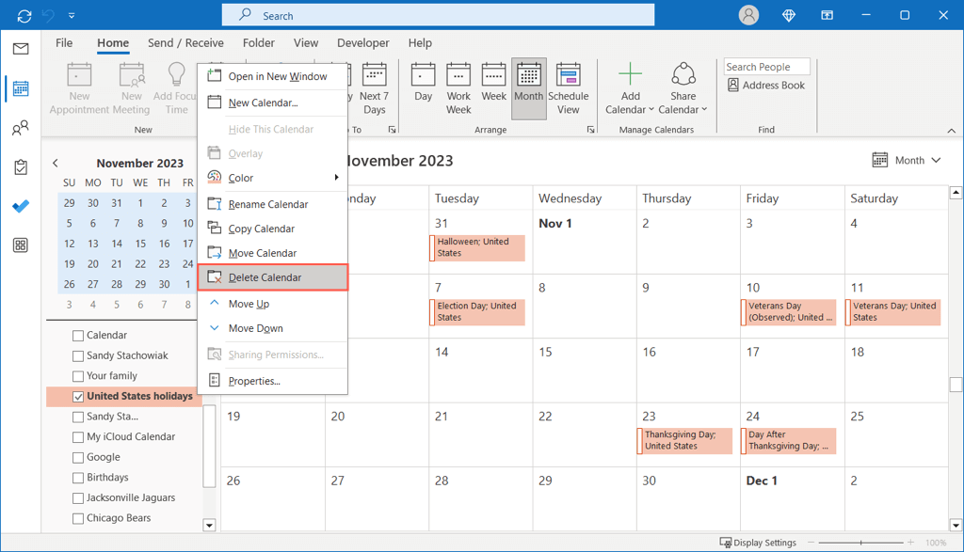Open Arrange group dialog launcher
The height and width of the screenshot is (552, 964).
590,130
